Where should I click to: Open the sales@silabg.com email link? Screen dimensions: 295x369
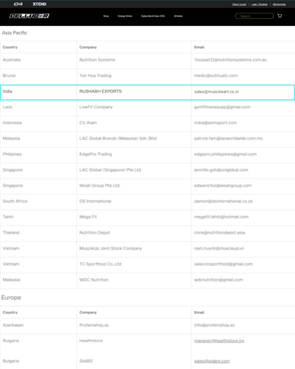click(x=212, y=361)
